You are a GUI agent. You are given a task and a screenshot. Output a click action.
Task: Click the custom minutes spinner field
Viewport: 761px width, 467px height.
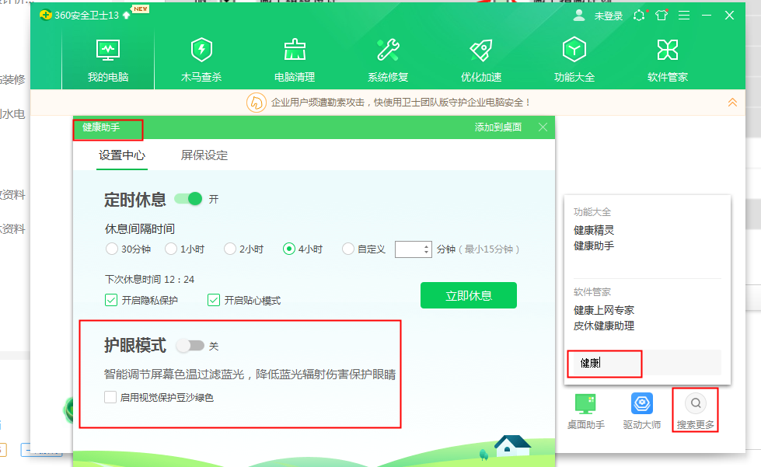click(x=413, y=249)
